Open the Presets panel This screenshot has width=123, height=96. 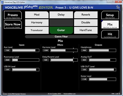(13, 15)
